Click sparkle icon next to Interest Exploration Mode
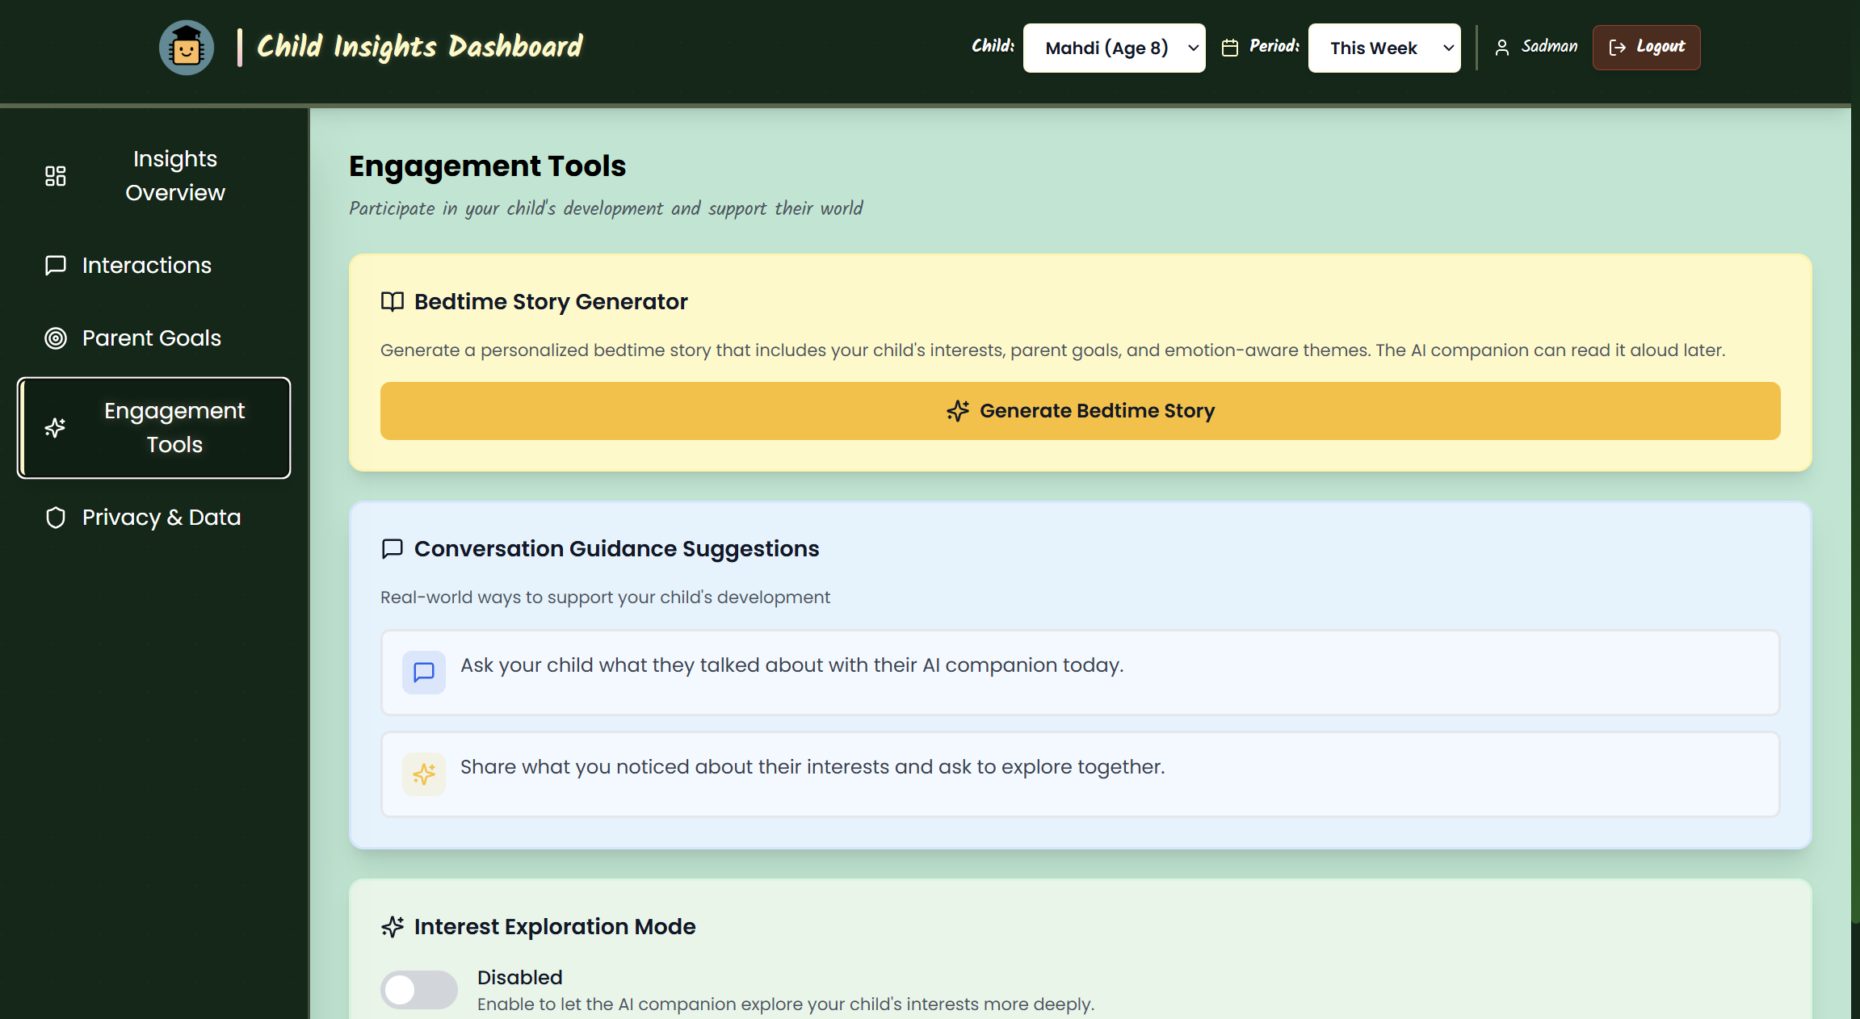This screenshot has height=1019, width=1860. [x=393, y=927]
